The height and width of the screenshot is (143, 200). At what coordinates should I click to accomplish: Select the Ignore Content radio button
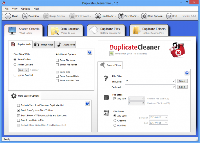[x=15, y=75]
